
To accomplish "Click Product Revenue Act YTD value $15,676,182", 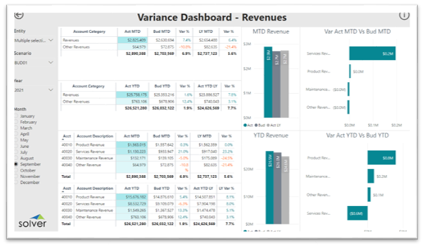I will [x=132, y=197].
